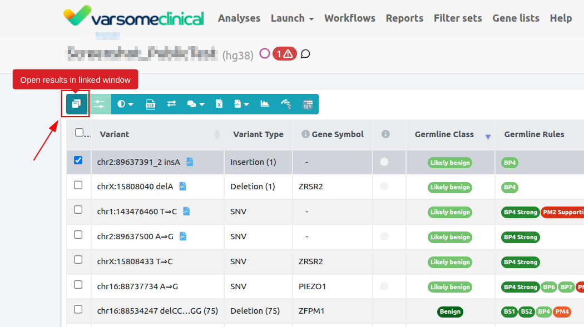Open the ZFPM1 gene symbol link
This screenshot has width=584, height=327.
coord(311,311)
